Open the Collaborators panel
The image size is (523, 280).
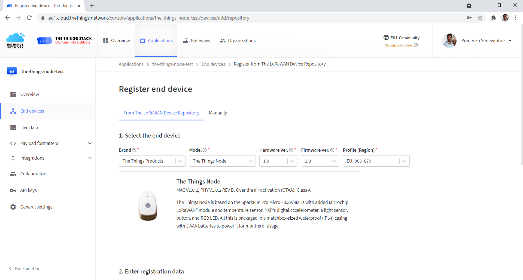(34, 173)
